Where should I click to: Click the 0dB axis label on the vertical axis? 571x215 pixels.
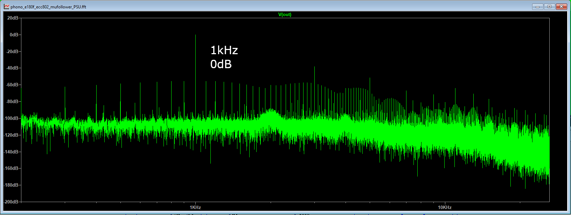pos(14,35)
